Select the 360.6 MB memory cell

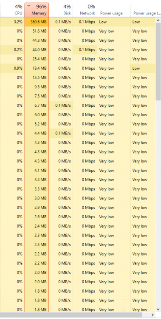pos(37,22)
